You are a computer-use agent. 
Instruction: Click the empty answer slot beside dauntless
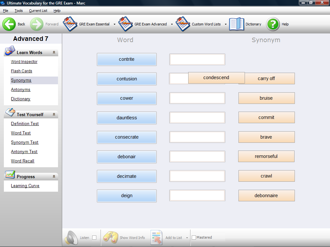197,118
